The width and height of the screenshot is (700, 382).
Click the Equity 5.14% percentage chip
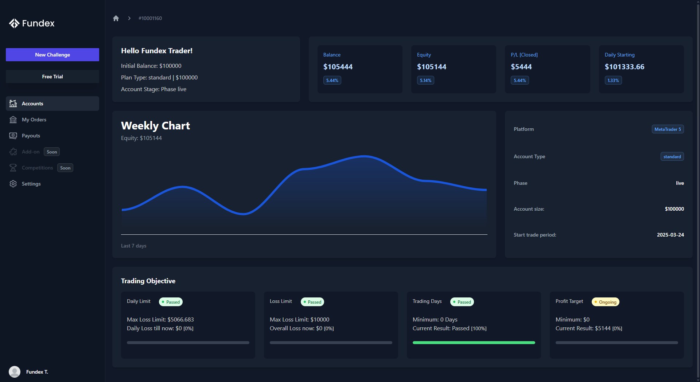425,80
